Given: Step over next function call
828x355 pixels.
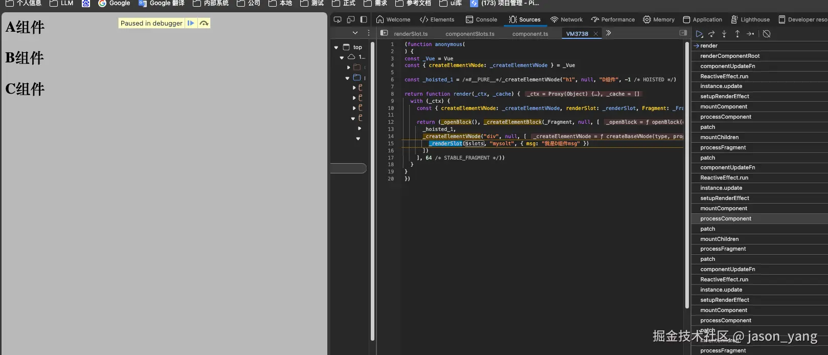Looking at the screenshot, I should 711,34.
